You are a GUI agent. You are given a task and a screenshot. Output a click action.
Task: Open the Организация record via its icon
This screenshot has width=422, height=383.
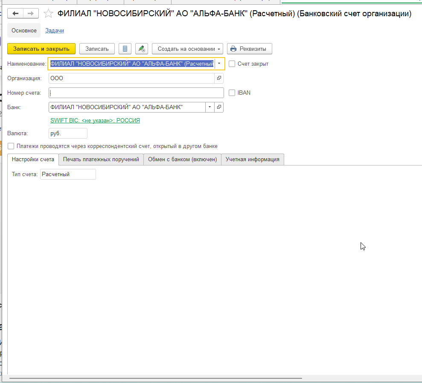[x=219, y=78]
